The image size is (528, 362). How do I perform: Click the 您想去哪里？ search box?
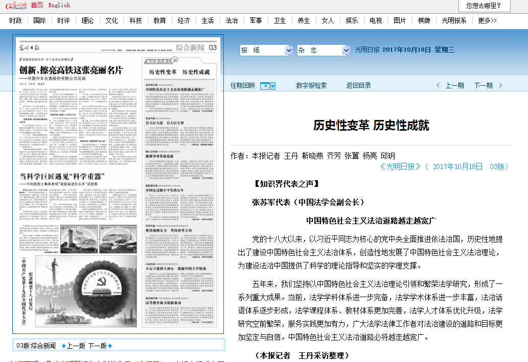coord(488,6)
